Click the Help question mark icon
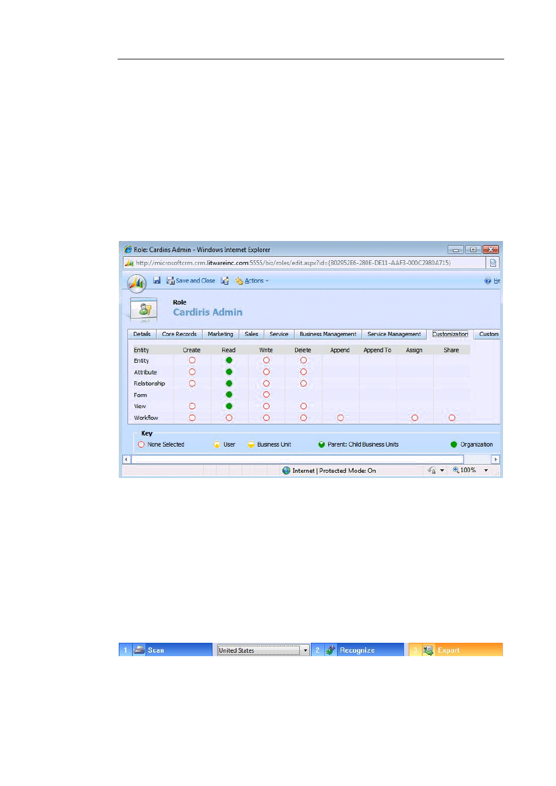Viewport: 556px width, 786px height. [488, 281]
